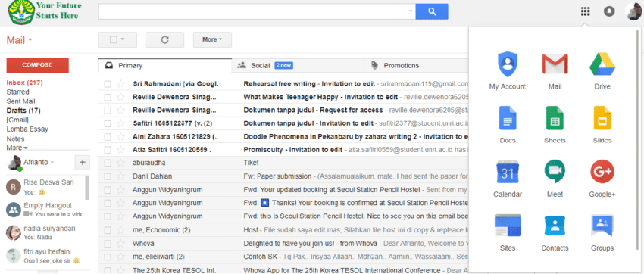The image size is (644, 274).
Task: Refresh the inbox
Action: tap(165, 40)
